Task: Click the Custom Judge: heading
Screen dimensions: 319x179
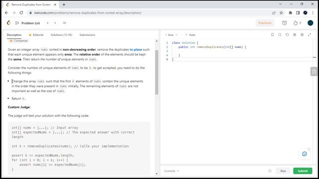Action: (x=19, y=107)
